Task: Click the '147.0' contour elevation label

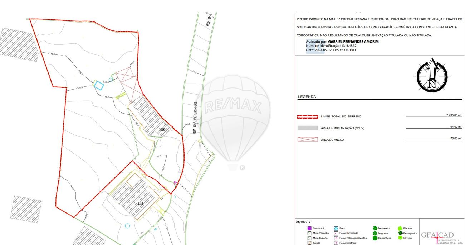Action: (x=207, y=151)
